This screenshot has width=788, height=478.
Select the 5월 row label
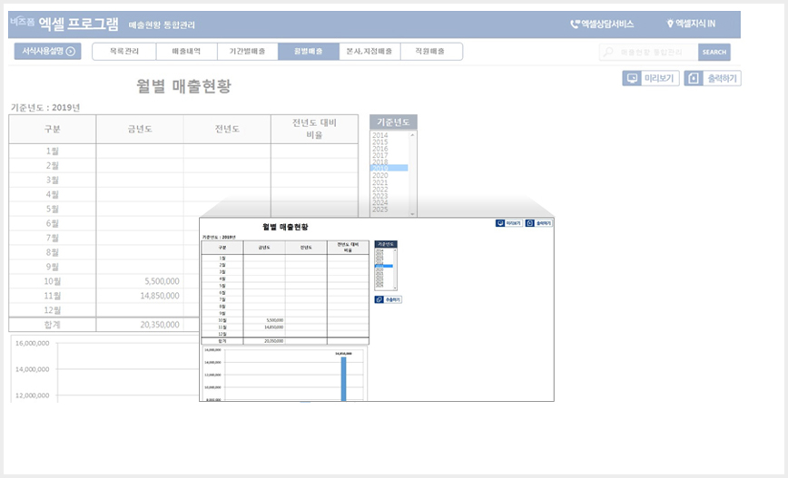click(x=53, y=209)
